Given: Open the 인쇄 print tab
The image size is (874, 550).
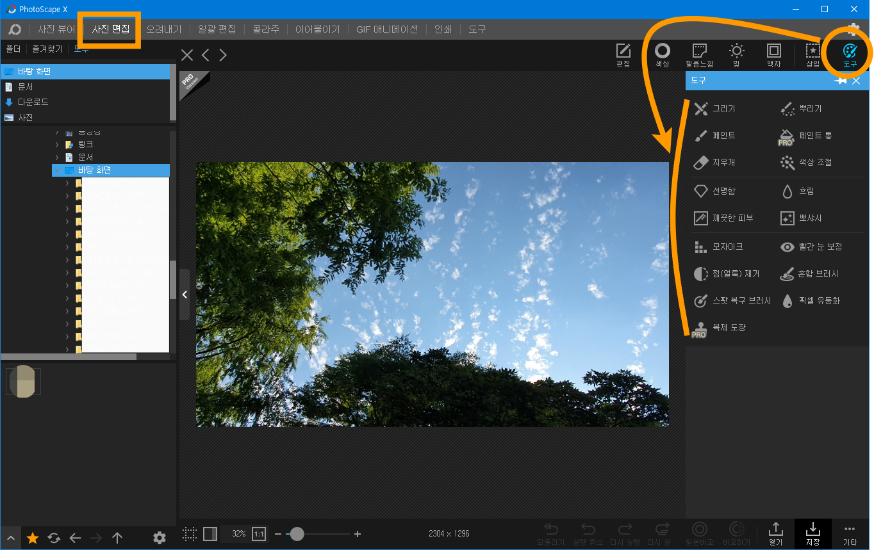Looking at the screenshot, I should (443, 29).
